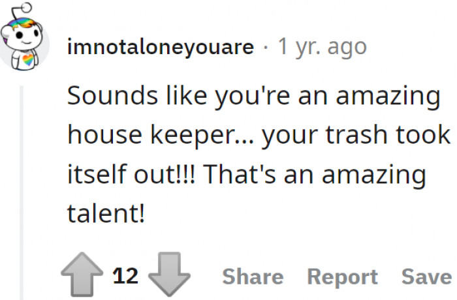This screenshot has width=457, height=300.
Task: Open imnotaloneyouare's user profile
Action: click(161, 46)
